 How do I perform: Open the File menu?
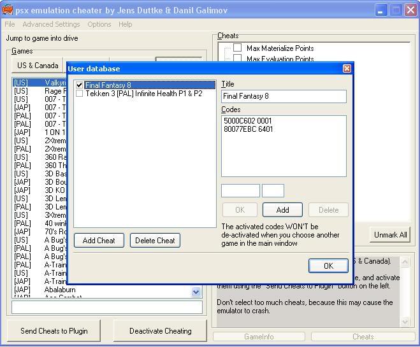point(10,24)
